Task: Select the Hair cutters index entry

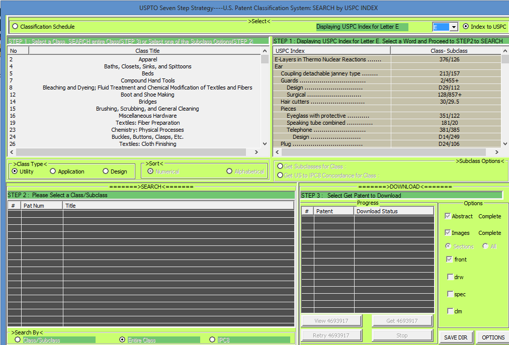Action: tap(387, 102)
